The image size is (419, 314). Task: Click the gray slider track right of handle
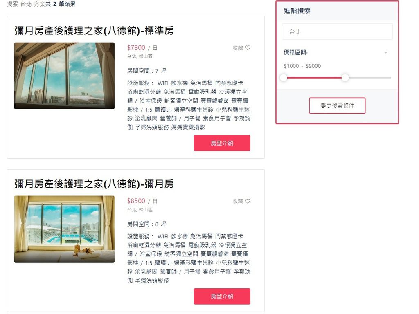(370, 78)
